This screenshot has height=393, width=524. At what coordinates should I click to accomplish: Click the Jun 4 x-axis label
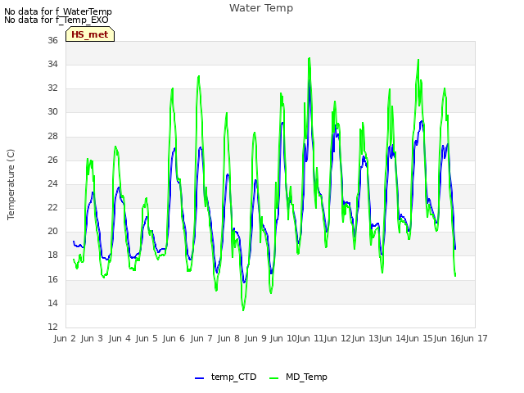pyautogui.click(x=120, y=338)
